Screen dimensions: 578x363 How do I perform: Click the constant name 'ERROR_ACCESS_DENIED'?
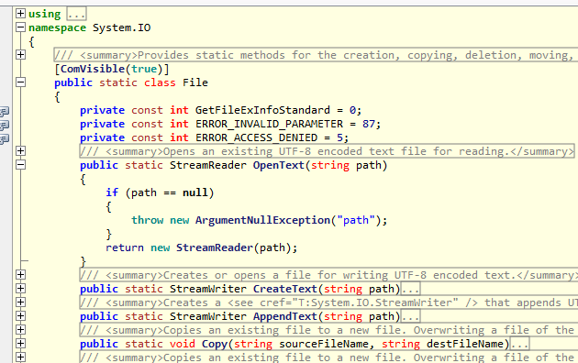(x=256, y=137)
